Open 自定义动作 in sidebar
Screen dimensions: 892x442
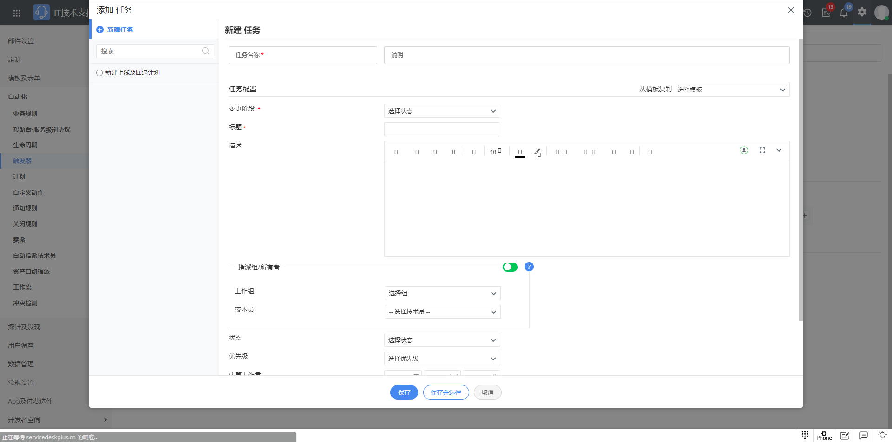[x=28, y=192]
